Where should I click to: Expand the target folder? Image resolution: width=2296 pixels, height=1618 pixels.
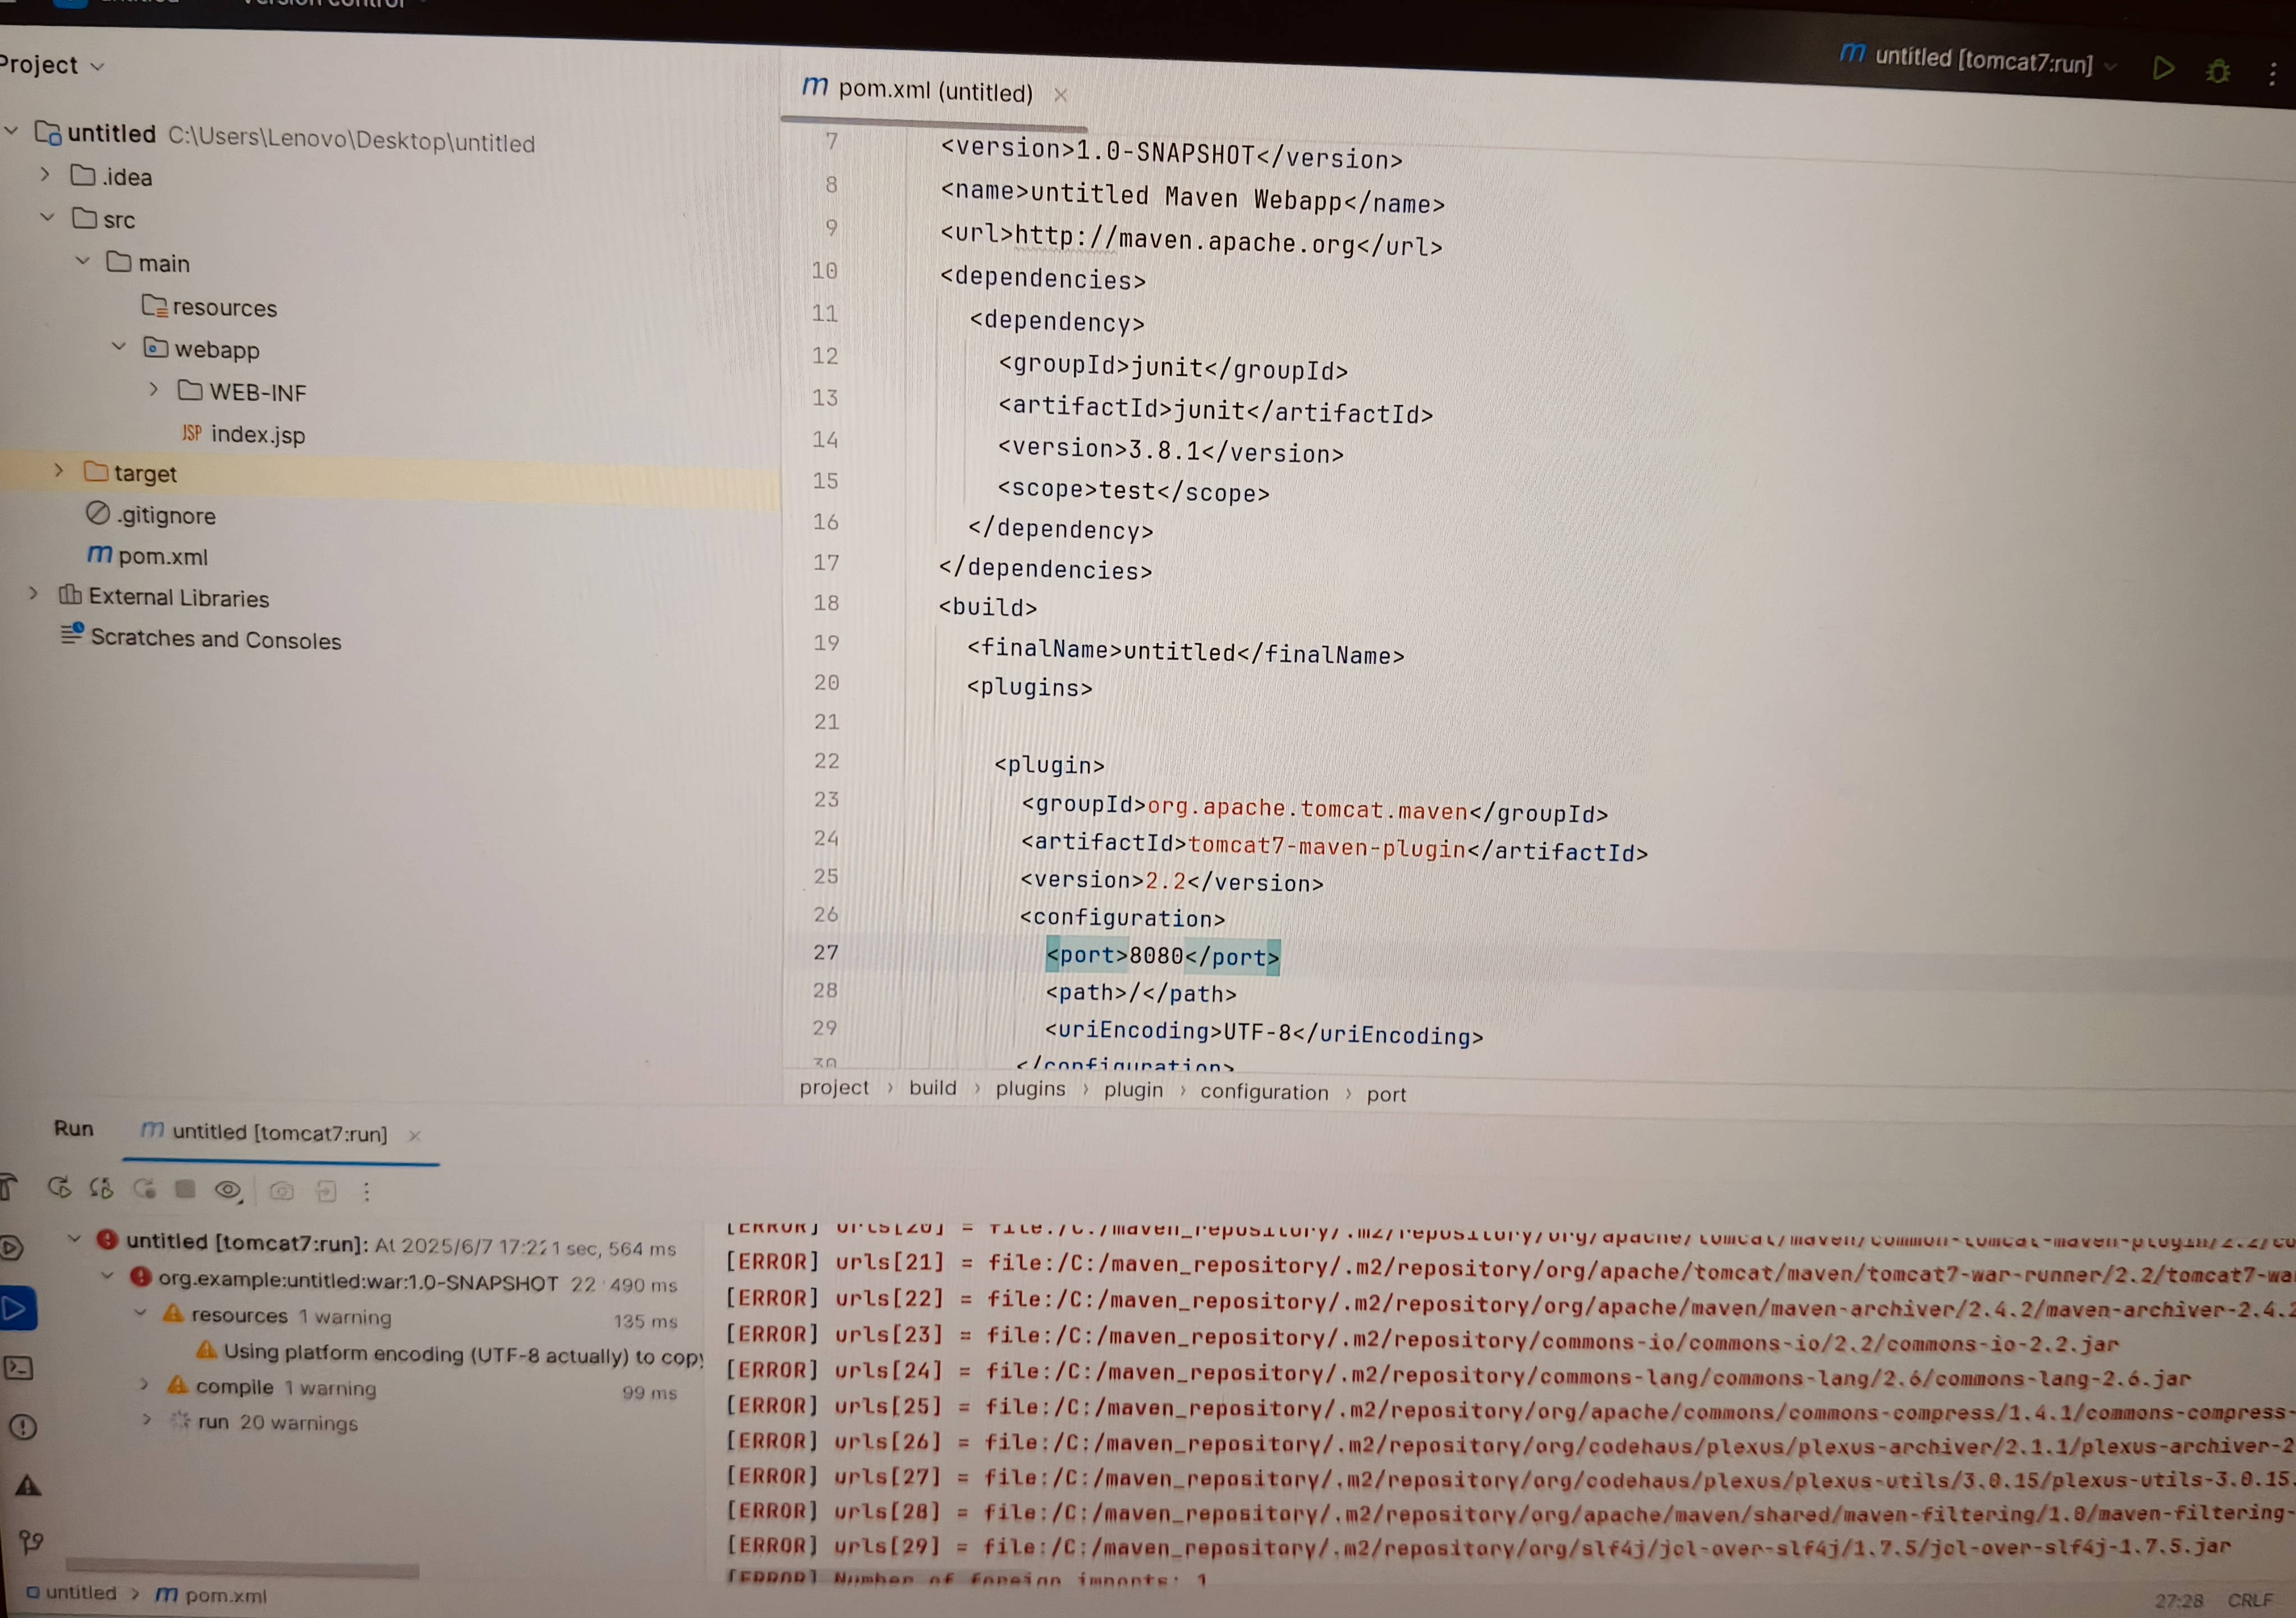coord(59,471)
